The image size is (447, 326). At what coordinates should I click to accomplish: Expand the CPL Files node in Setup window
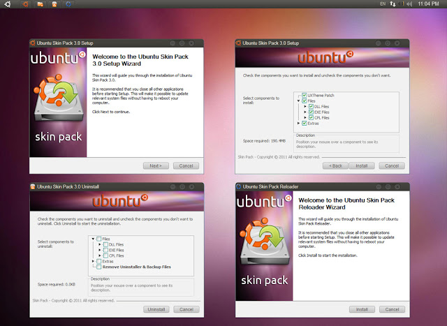click(305, 118)
